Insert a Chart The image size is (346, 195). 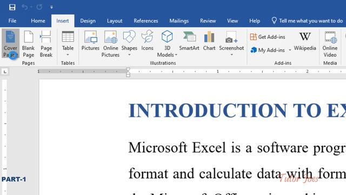(x=209, y=41)
